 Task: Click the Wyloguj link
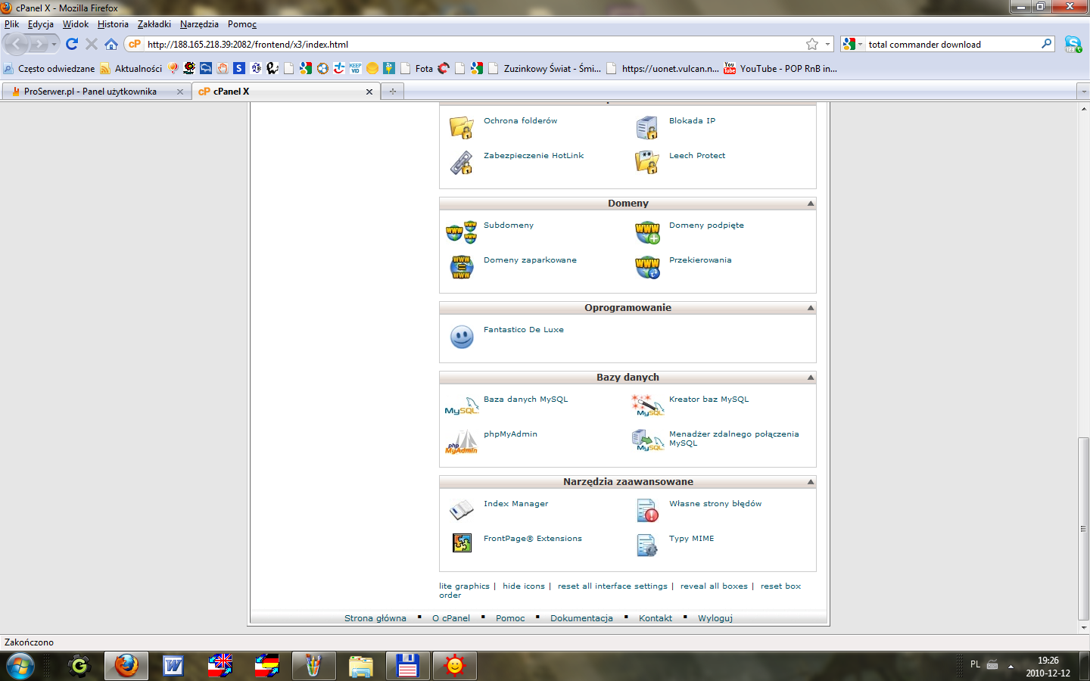tap(715, 618)
